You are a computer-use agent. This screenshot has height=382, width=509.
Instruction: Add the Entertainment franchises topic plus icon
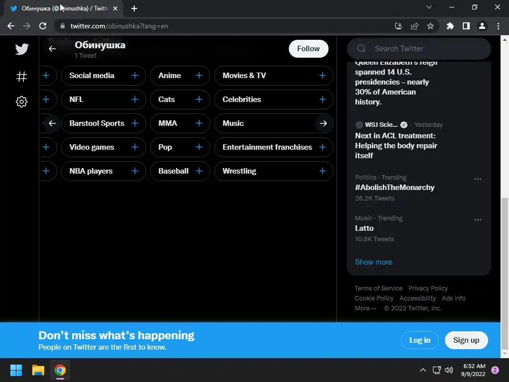(322, 147)
